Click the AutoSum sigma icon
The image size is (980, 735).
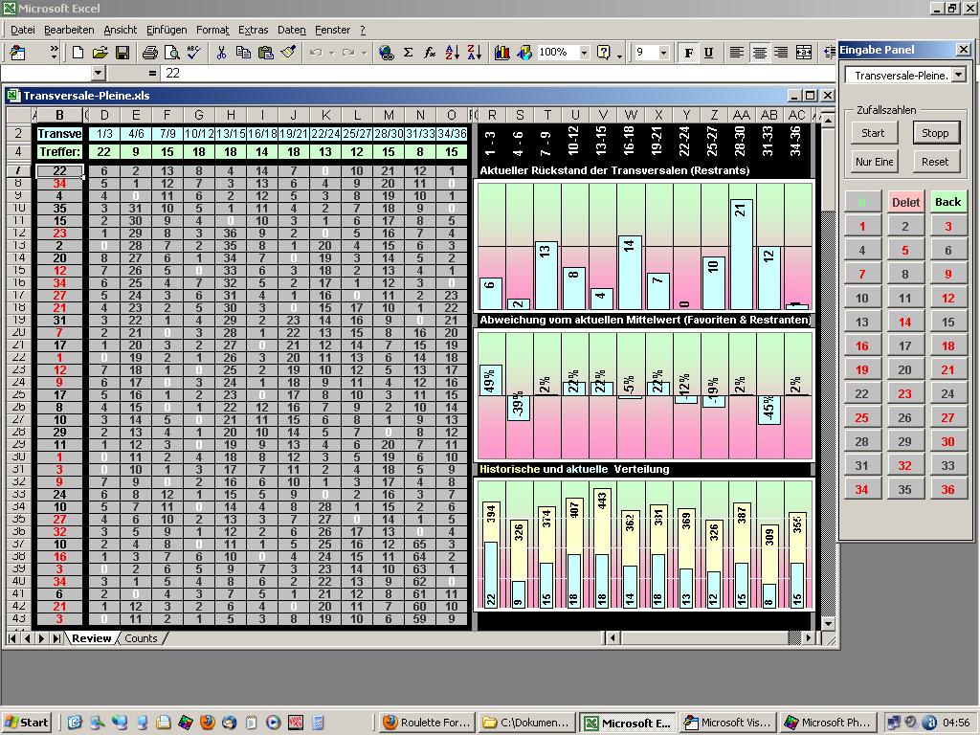pyautogui.click(x=408, y=53)
